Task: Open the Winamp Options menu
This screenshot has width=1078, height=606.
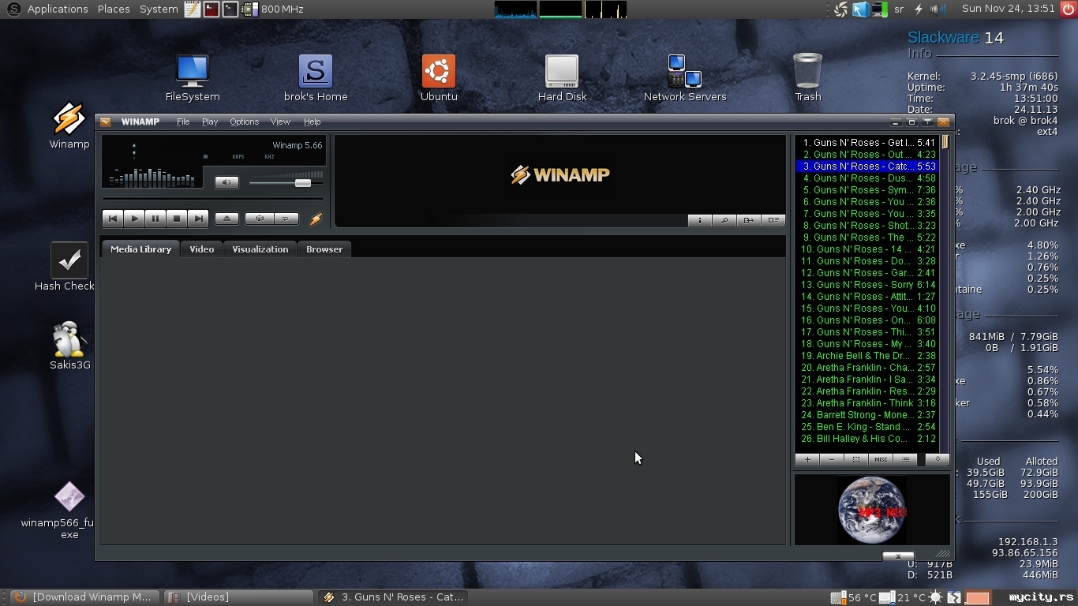Action: click(x=244, y=122)
